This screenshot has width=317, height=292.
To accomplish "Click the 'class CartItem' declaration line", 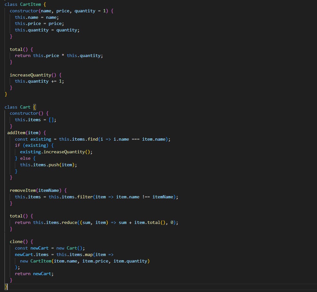I will click(25, 4).
